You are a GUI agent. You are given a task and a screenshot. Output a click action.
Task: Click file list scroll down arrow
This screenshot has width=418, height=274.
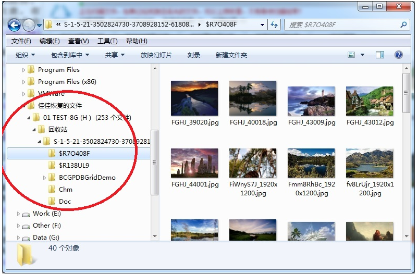click(x=406, y=236)
